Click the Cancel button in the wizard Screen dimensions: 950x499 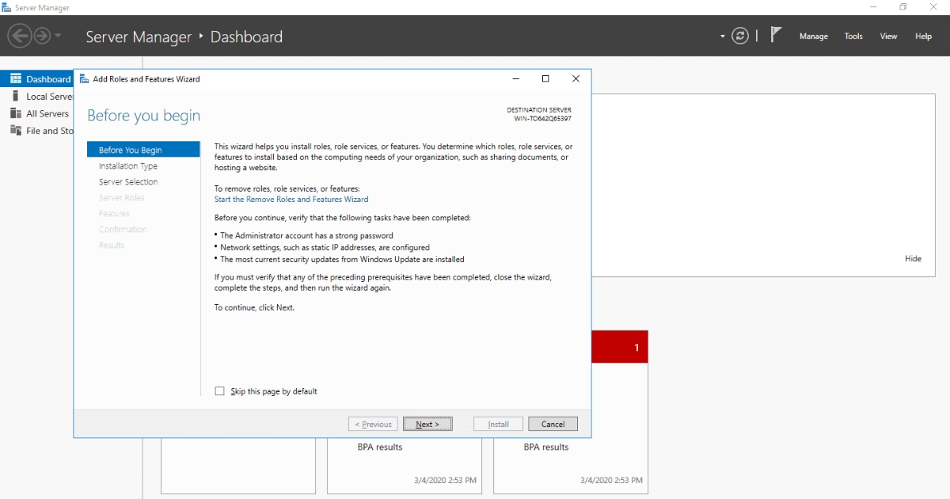pos(553,423)
